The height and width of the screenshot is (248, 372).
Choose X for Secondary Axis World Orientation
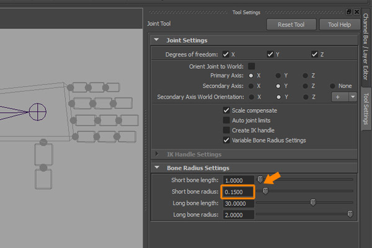[x=251, y=97]
